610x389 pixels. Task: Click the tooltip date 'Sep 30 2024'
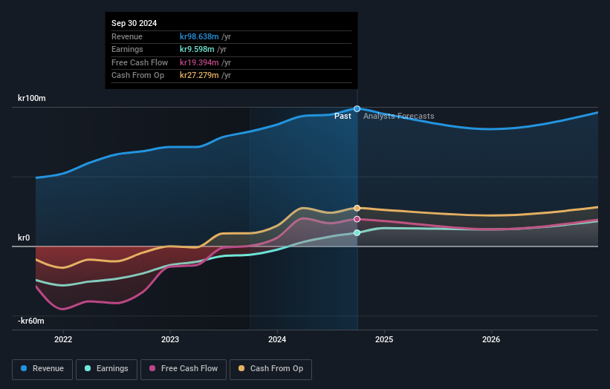pos(134,23)
